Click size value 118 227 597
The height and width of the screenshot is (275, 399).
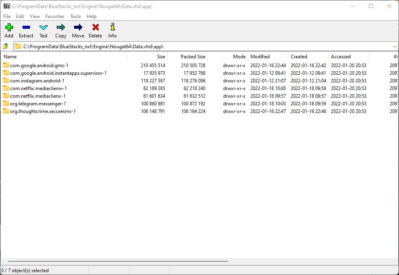(x=153, y=80)
